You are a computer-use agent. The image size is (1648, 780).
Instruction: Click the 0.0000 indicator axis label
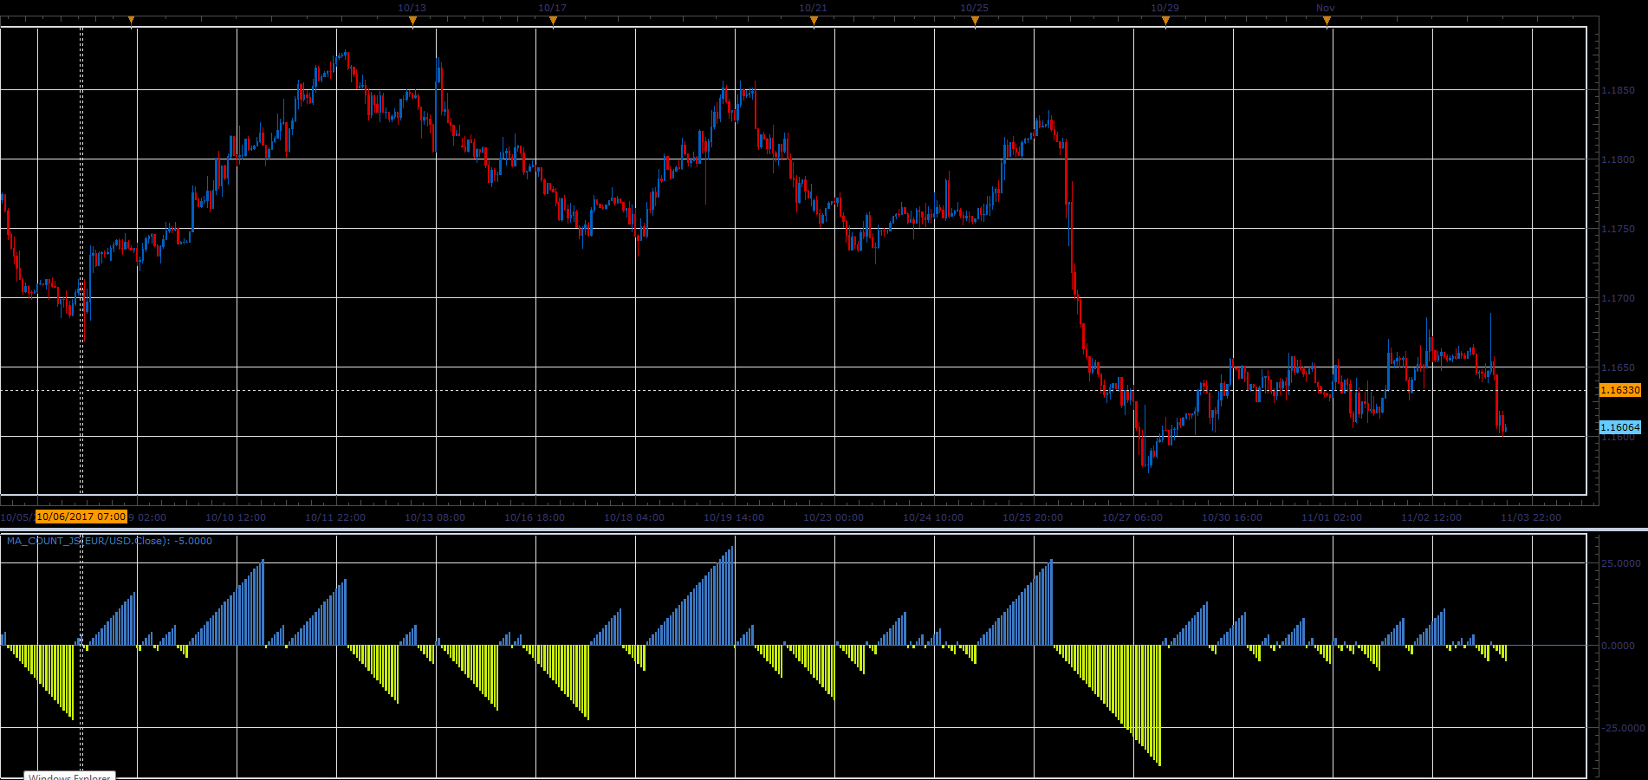pos(1618,646)
